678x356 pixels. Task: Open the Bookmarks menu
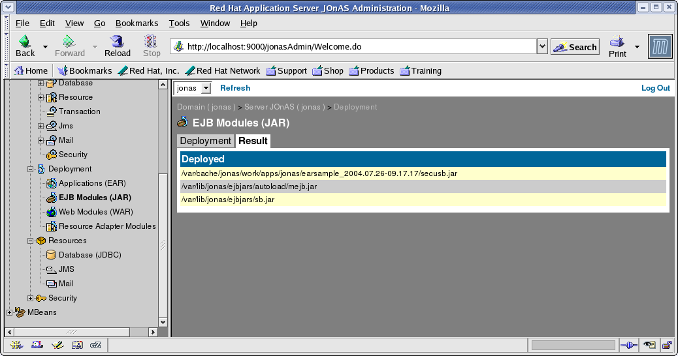point(137,23)
